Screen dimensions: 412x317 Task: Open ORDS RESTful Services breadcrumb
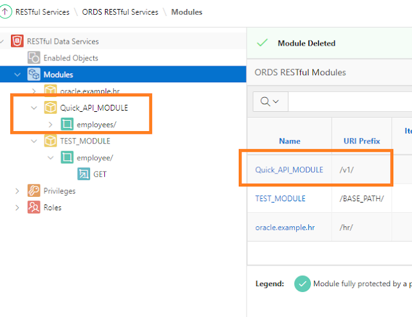click(120, 12)
